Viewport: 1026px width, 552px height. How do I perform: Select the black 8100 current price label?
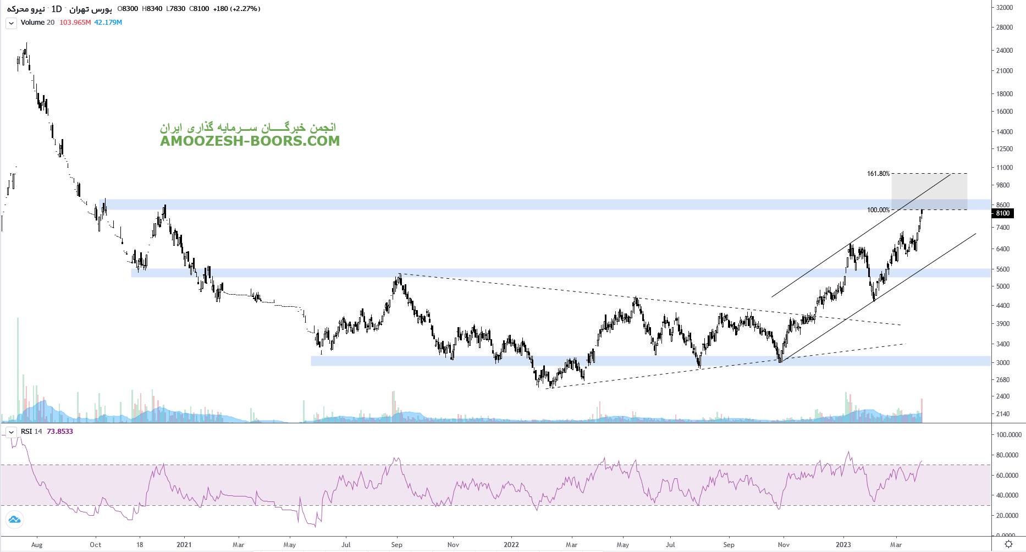[x=1002, y=213]
